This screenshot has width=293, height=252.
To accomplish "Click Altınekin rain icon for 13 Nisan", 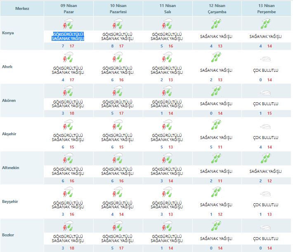I will [266, 159].
